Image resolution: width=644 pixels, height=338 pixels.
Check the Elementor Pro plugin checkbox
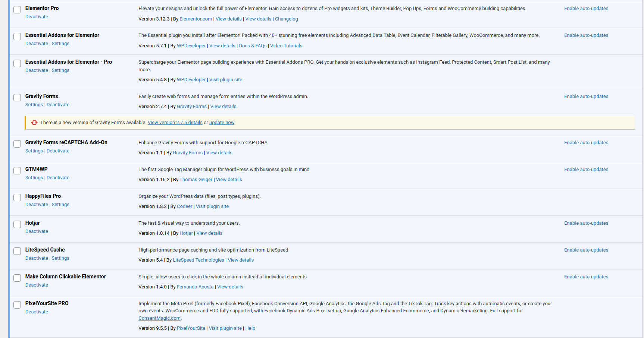[17, 10]
